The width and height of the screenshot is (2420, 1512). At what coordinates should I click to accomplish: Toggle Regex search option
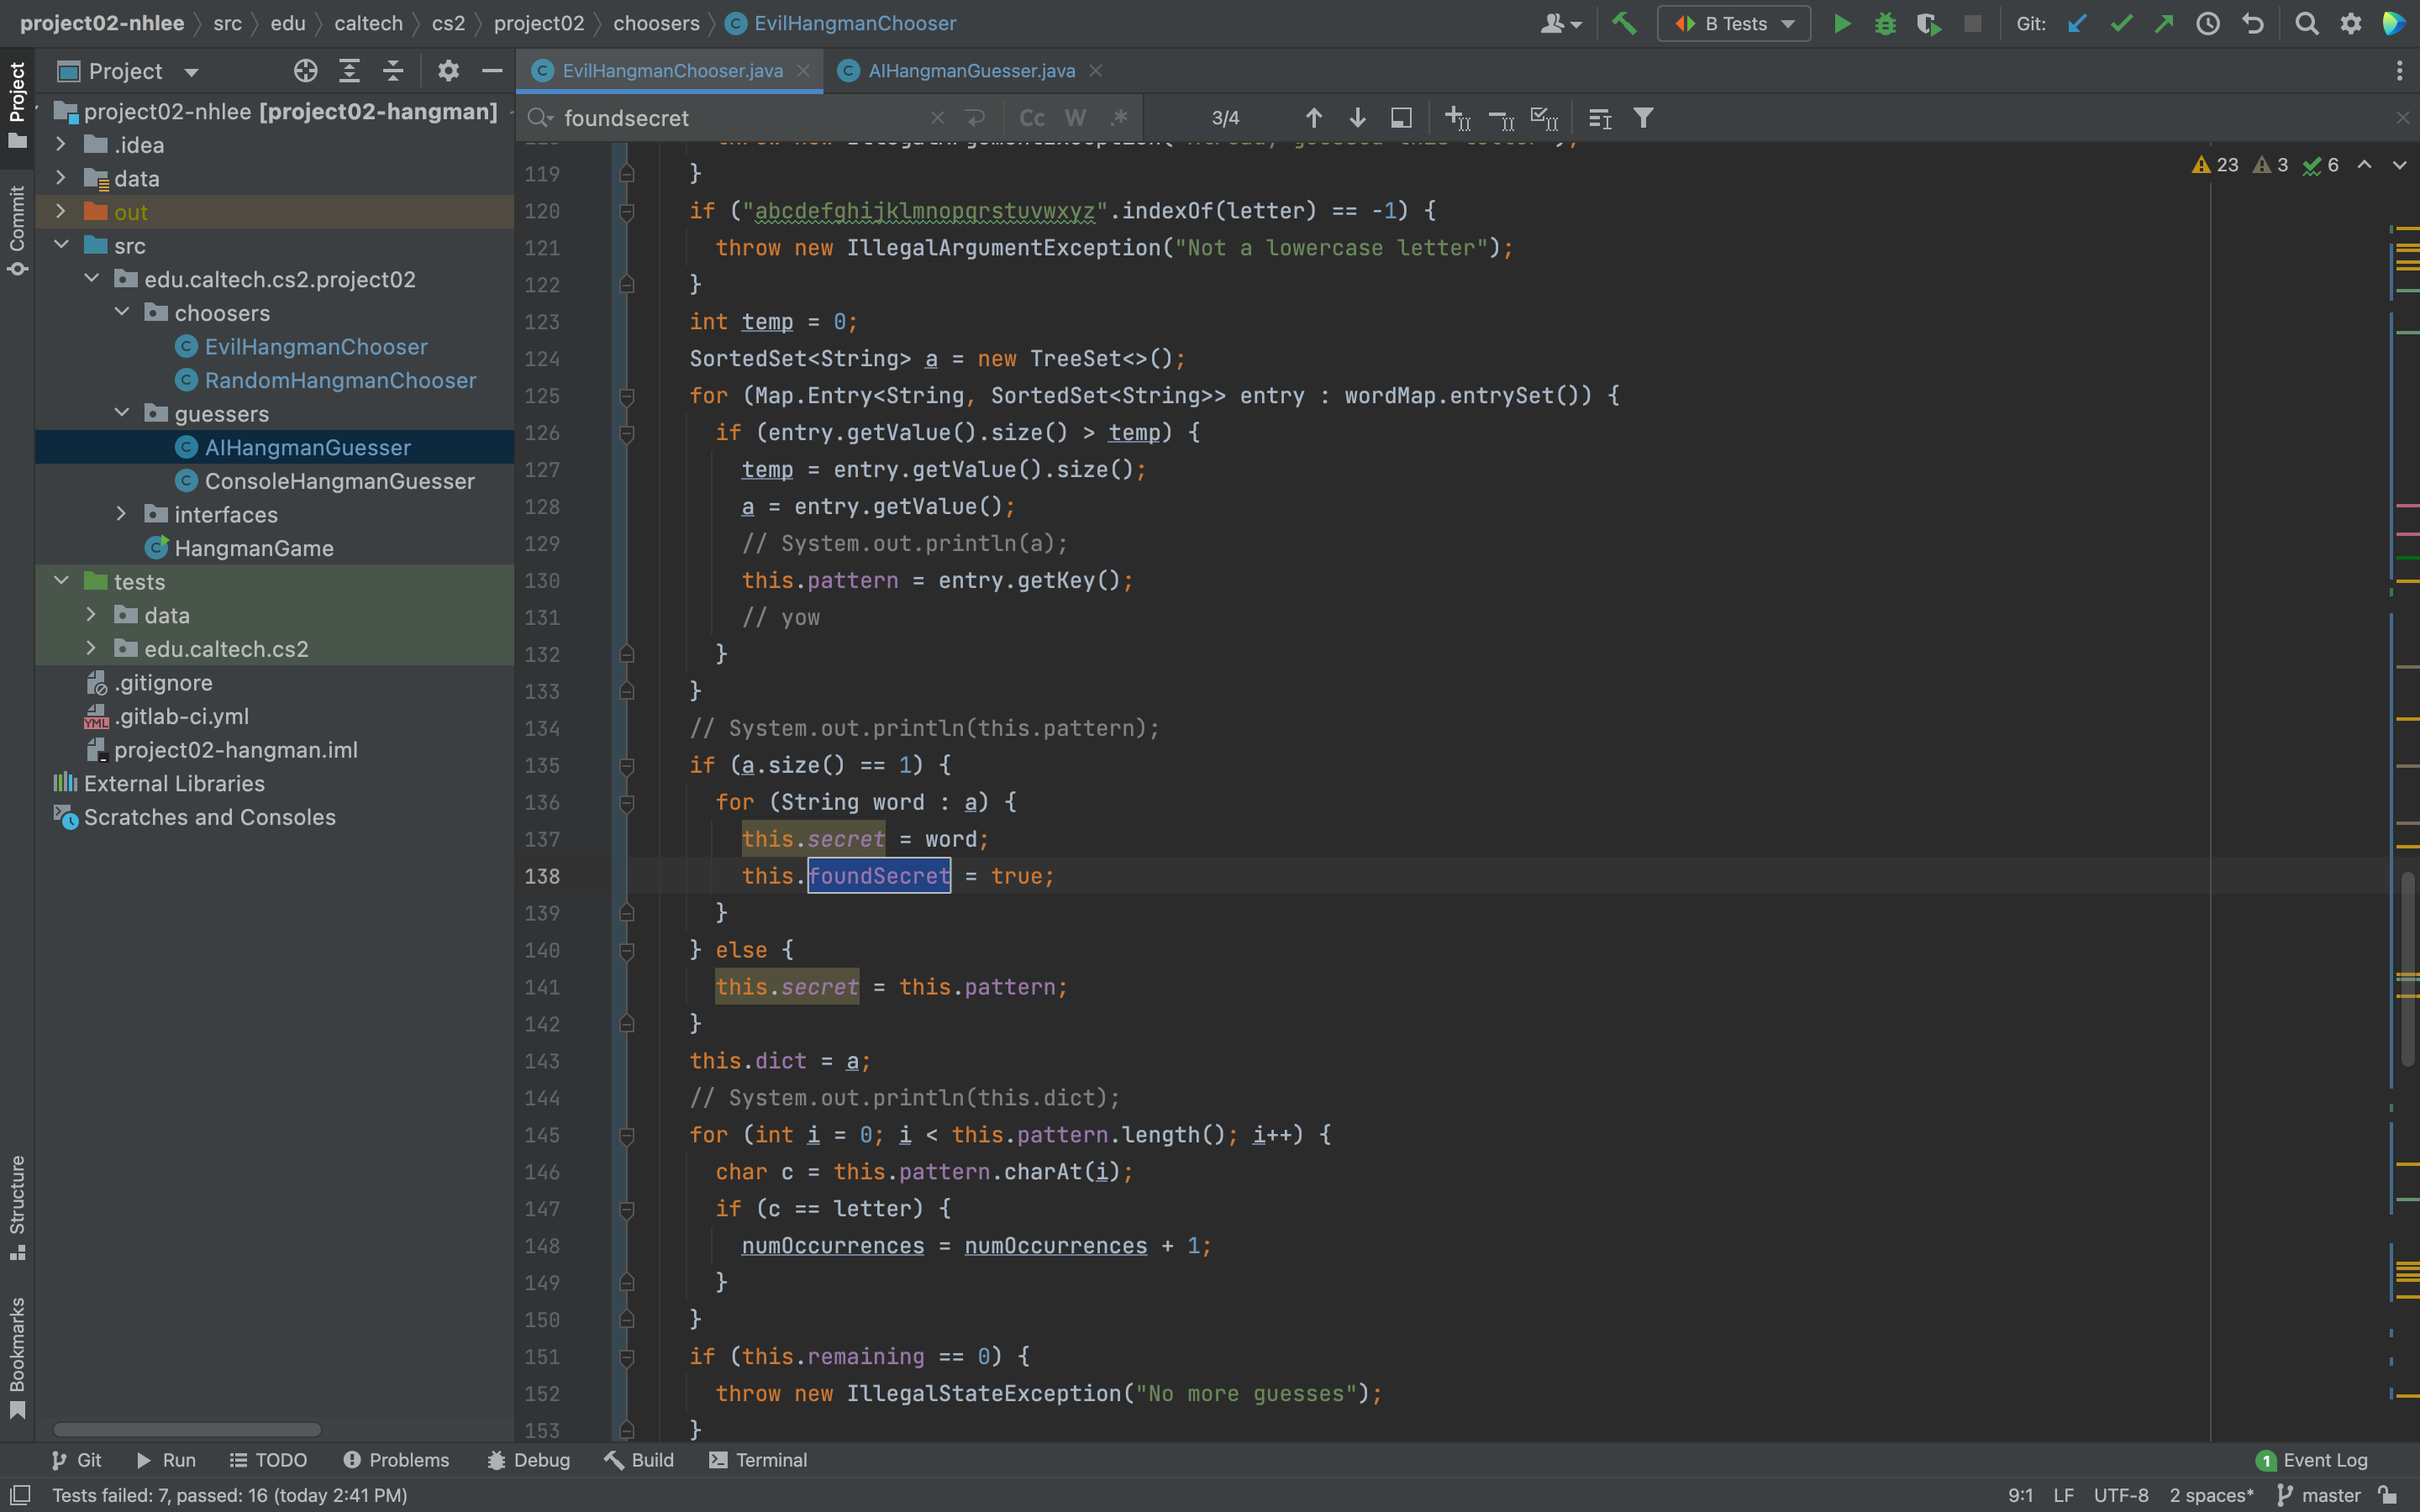tap(1119, 118)
